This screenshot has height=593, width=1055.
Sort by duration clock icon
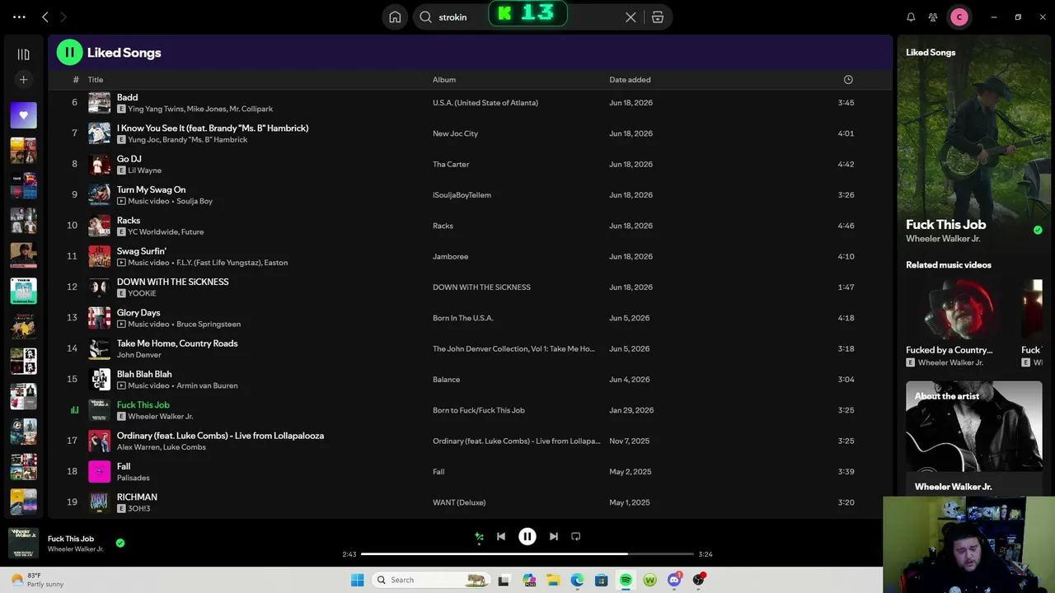click(848, 80)
